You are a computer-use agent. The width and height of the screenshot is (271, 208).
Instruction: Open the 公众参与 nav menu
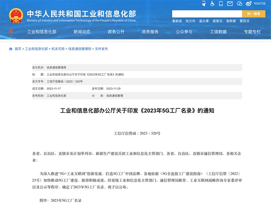[184, 32]
